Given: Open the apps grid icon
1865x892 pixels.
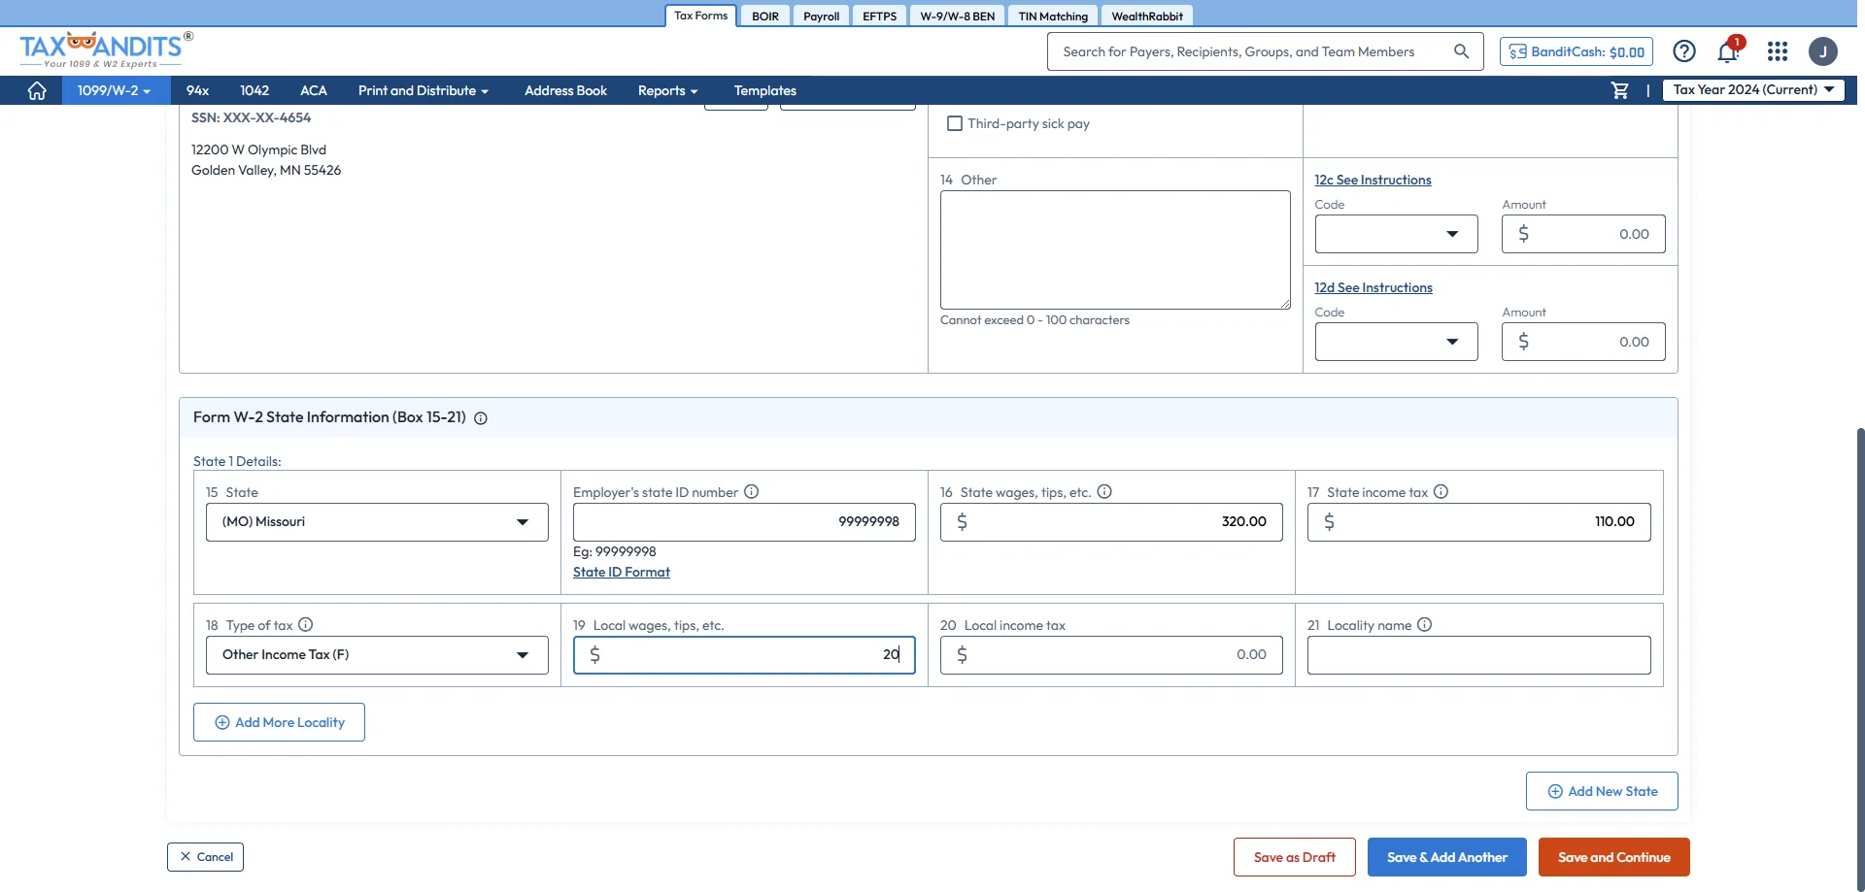Looking at the screenshot, I should pos(1778,51).
